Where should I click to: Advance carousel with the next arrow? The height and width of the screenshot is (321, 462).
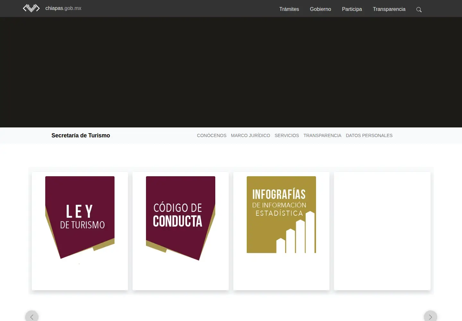[x=430, y=317]
